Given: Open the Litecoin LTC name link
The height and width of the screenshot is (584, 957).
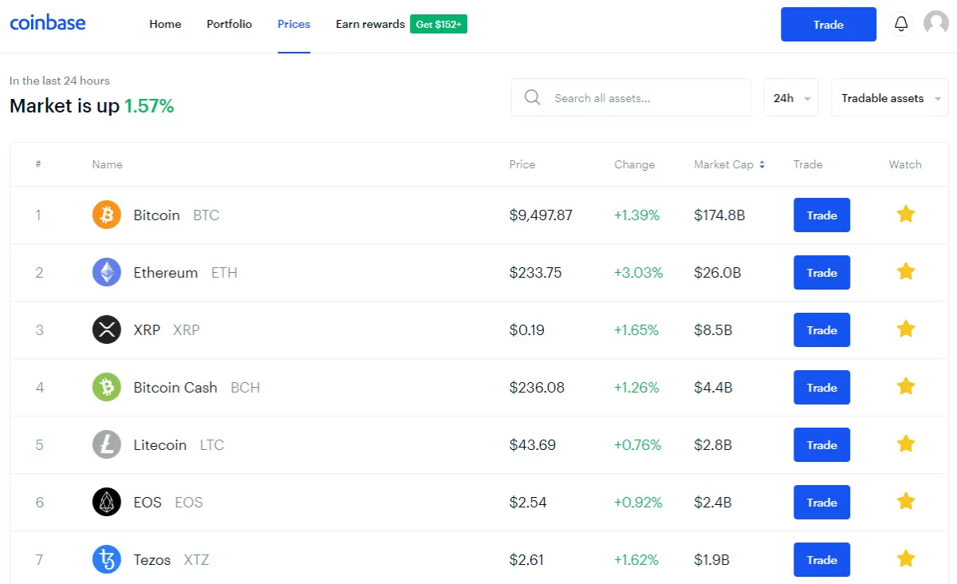Looking at the screenshot, I should coord(179,445).
